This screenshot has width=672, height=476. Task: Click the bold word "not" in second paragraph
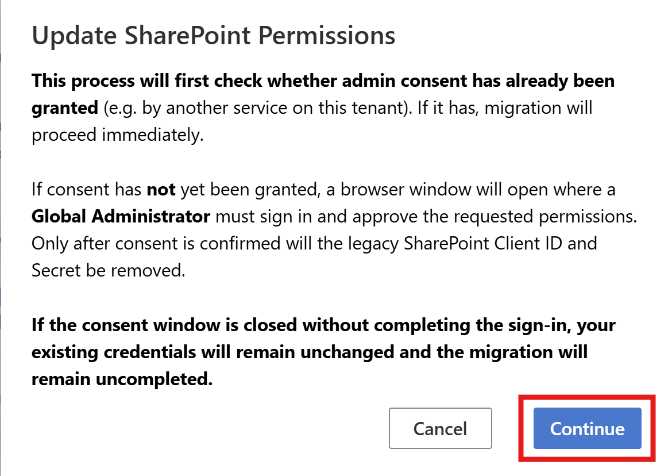[x=163, y=189]
